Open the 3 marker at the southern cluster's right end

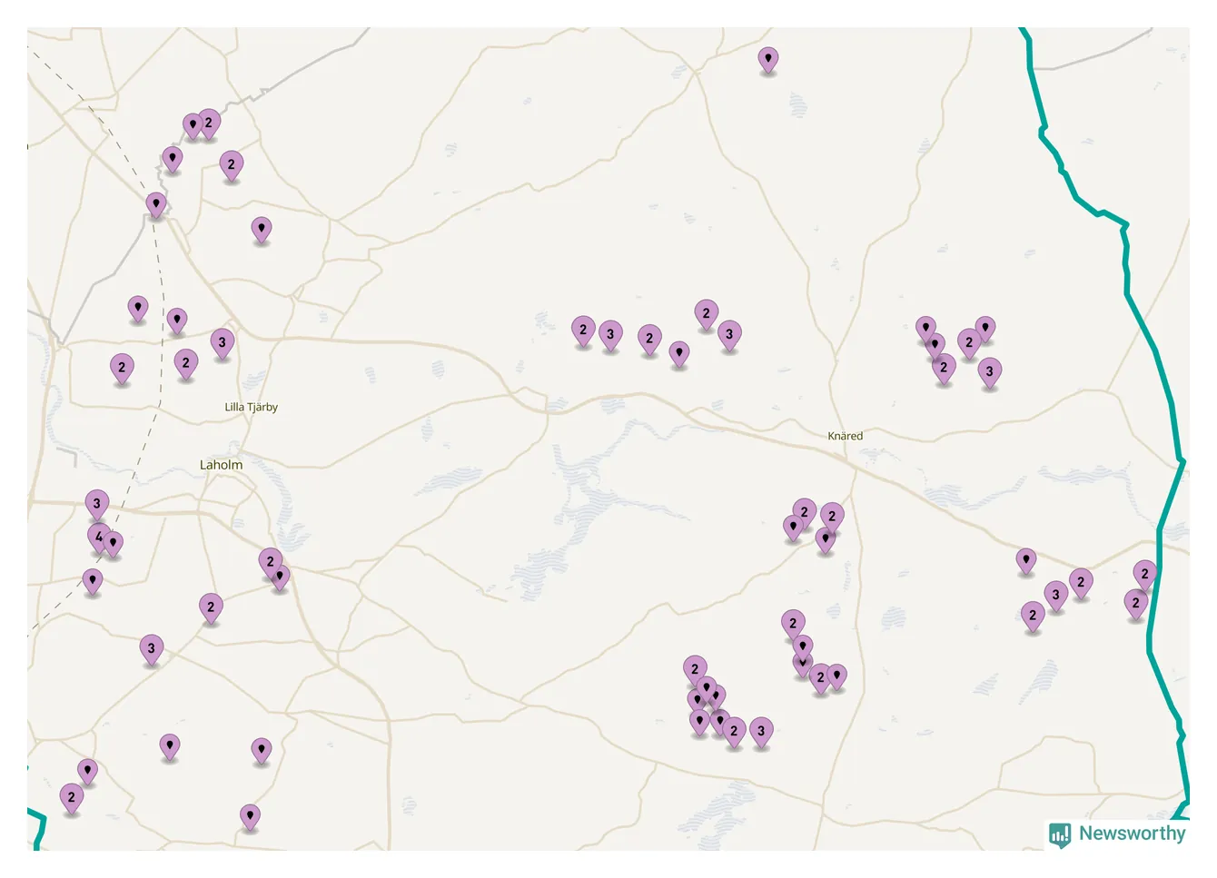tap(761, 732)
